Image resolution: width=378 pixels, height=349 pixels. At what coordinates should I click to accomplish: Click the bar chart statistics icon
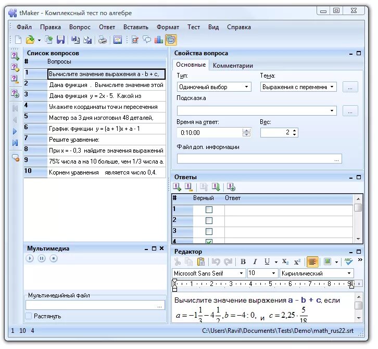[x=159, y=40]
